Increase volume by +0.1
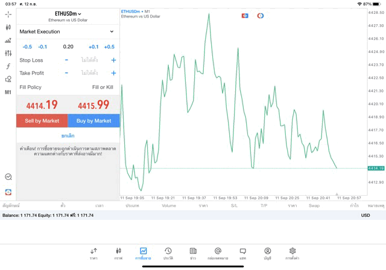The width and height of the screenshot is (386, 270). click(93, 47)
